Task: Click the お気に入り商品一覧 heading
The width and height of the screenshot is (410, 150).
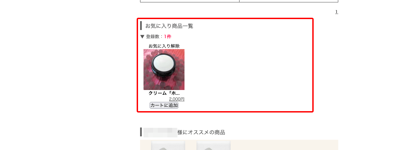Action: click(169, 26)
